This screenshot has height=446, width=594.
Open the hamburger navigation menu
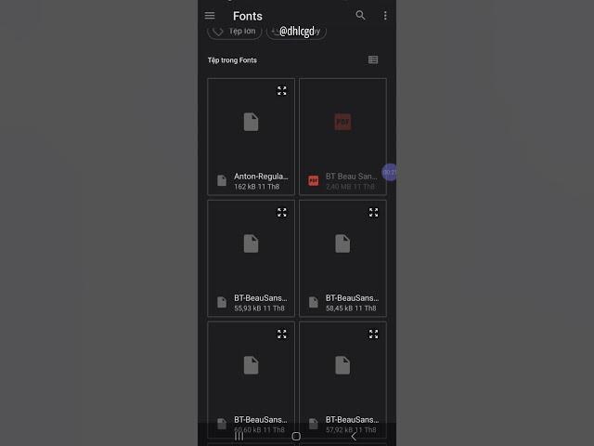click(210, 16)
